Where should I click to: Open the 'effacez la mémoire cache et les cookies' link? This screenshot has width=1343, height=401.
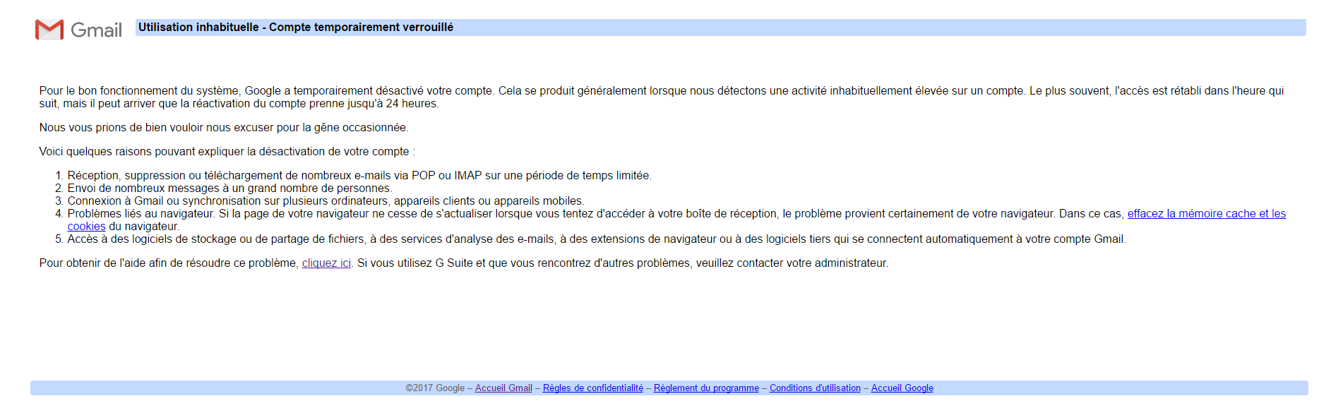1206,214
